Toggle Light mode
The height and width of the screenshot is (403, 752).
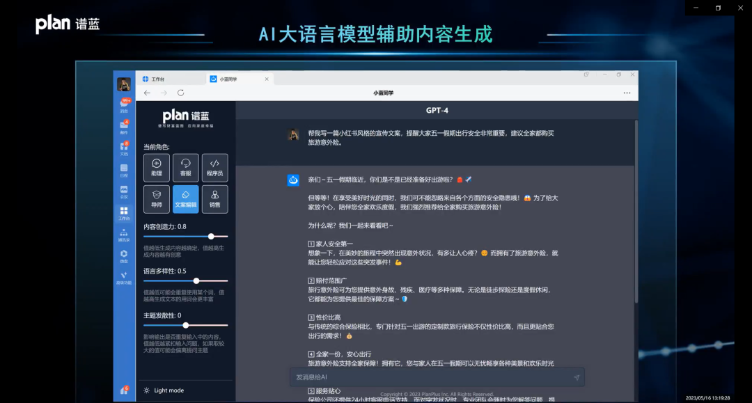(x=164, y=390)
